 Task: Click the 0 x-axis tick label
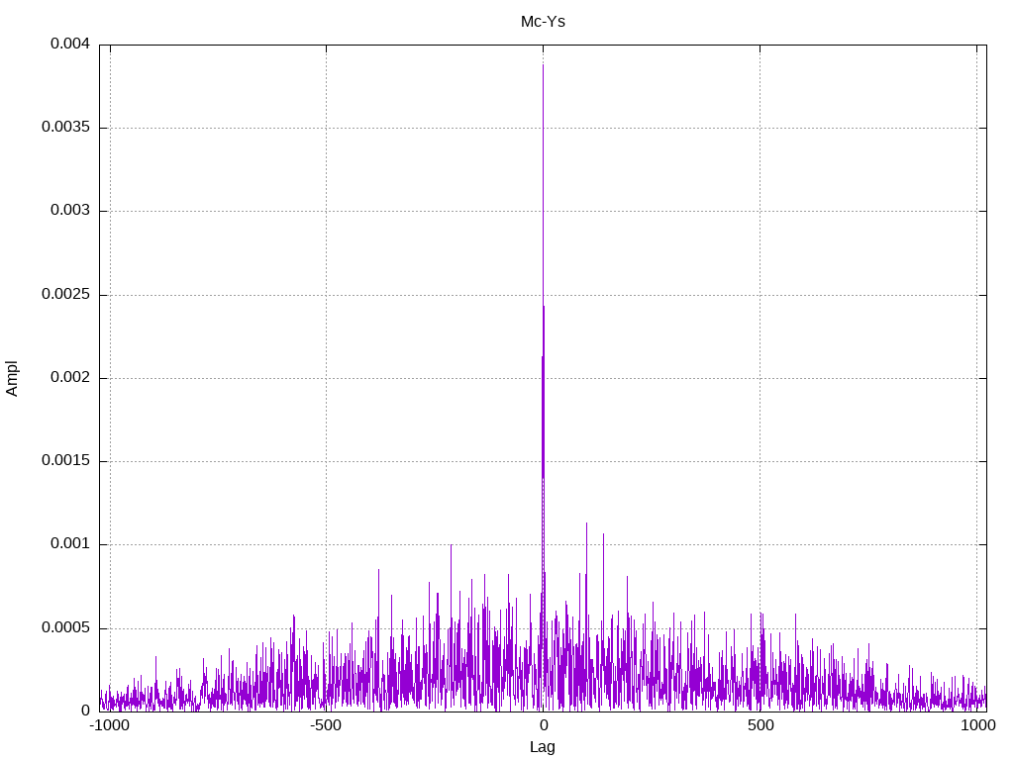543,725
